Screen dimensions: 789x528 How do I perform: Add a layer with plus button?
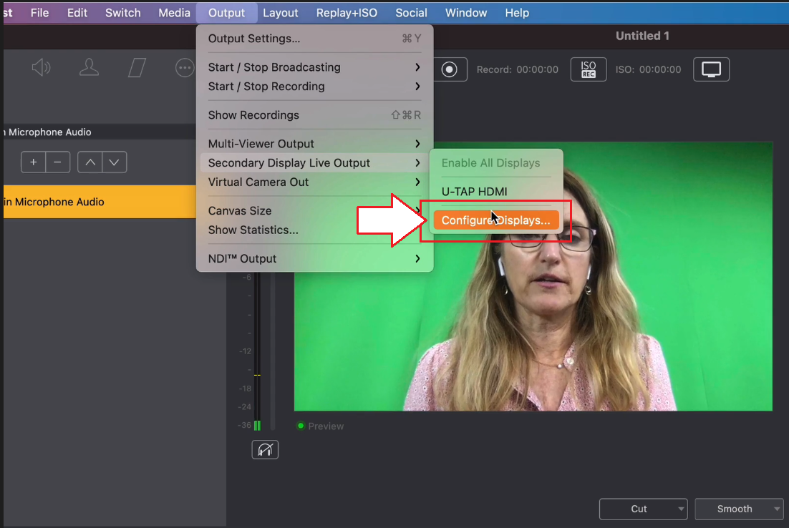[33, 162]
